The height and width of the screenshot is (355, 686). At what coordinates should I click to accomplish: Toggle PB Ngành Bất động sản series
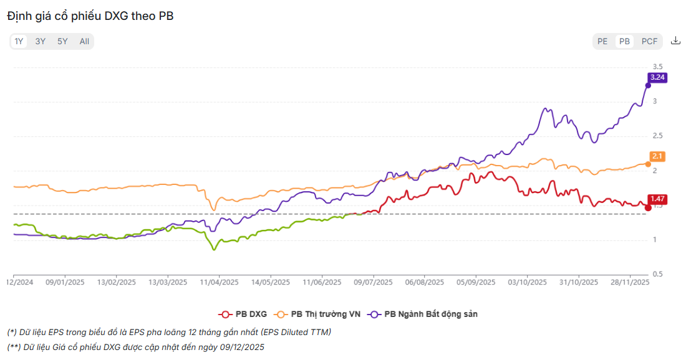[431, 314]
